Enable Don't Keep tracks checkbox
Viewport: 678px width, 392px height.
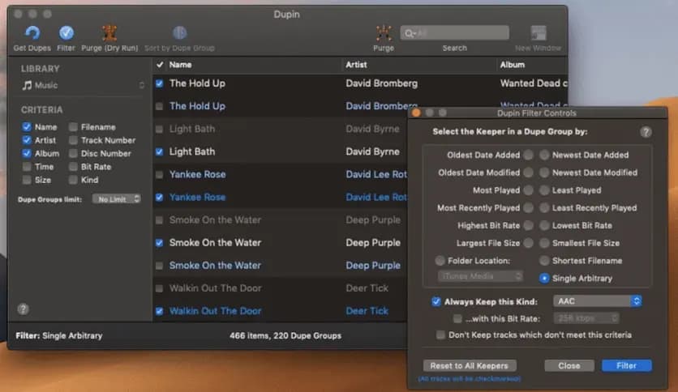[x=440, y=335]
